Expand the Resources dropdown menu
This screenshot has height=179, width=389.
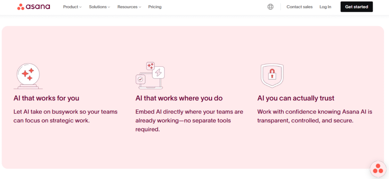point(129,7)
